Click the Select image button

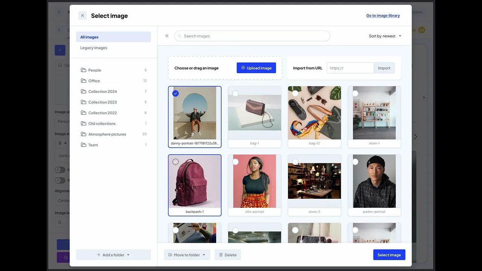pyautogui.click(x=389, y=255)
